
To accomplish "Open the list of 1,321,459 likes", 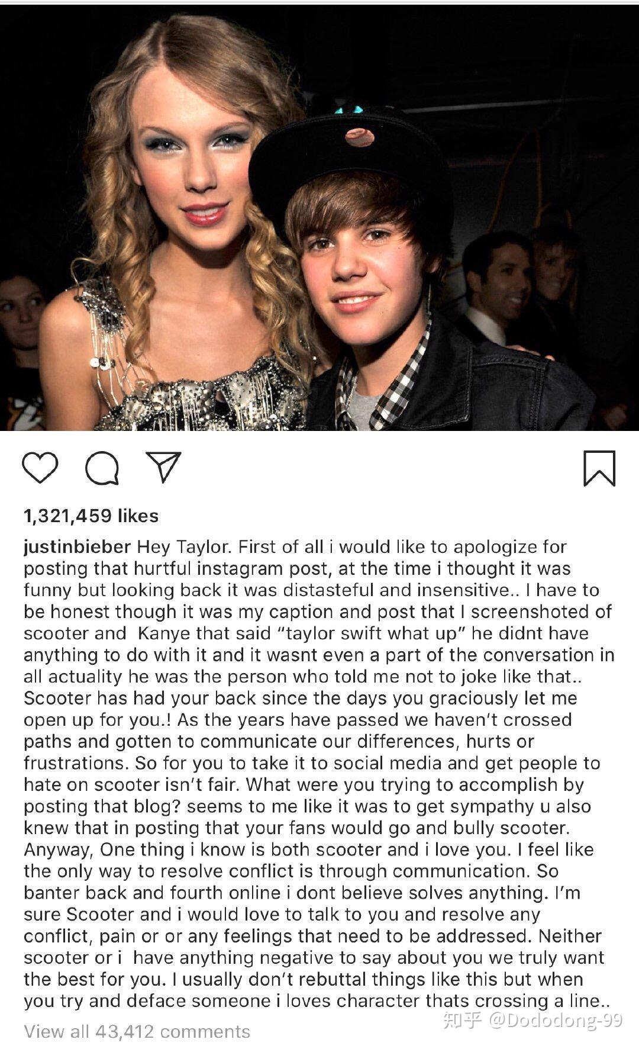I will click(91, 516).
